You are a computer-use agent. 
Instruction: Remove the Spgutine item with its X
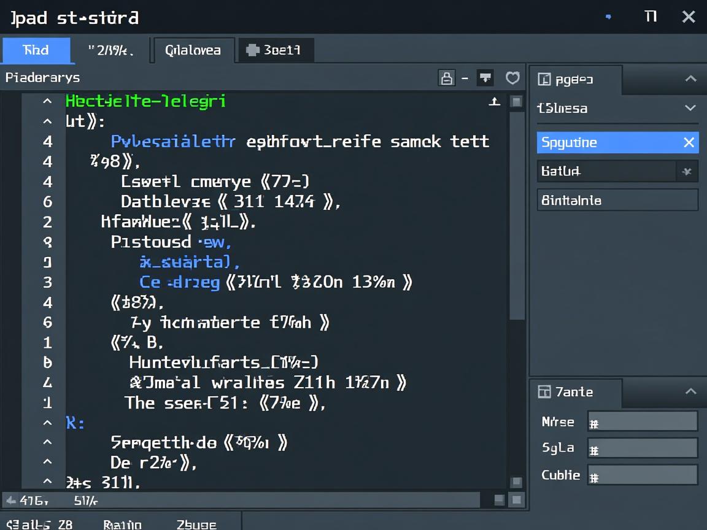(x=689, y=143)
